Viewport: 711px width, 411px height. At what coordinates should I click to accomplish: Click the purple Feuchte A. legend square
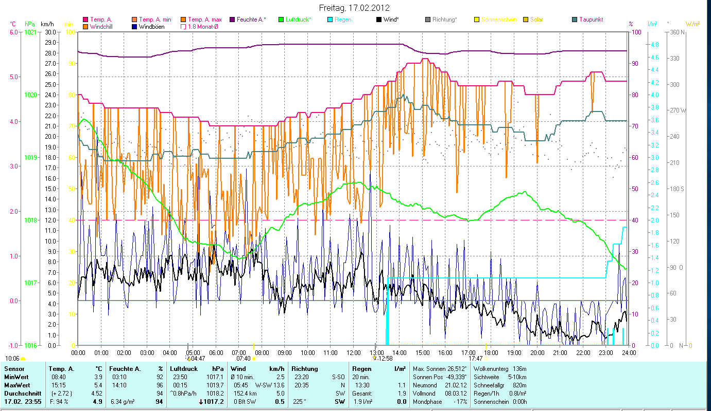[232, 20]
